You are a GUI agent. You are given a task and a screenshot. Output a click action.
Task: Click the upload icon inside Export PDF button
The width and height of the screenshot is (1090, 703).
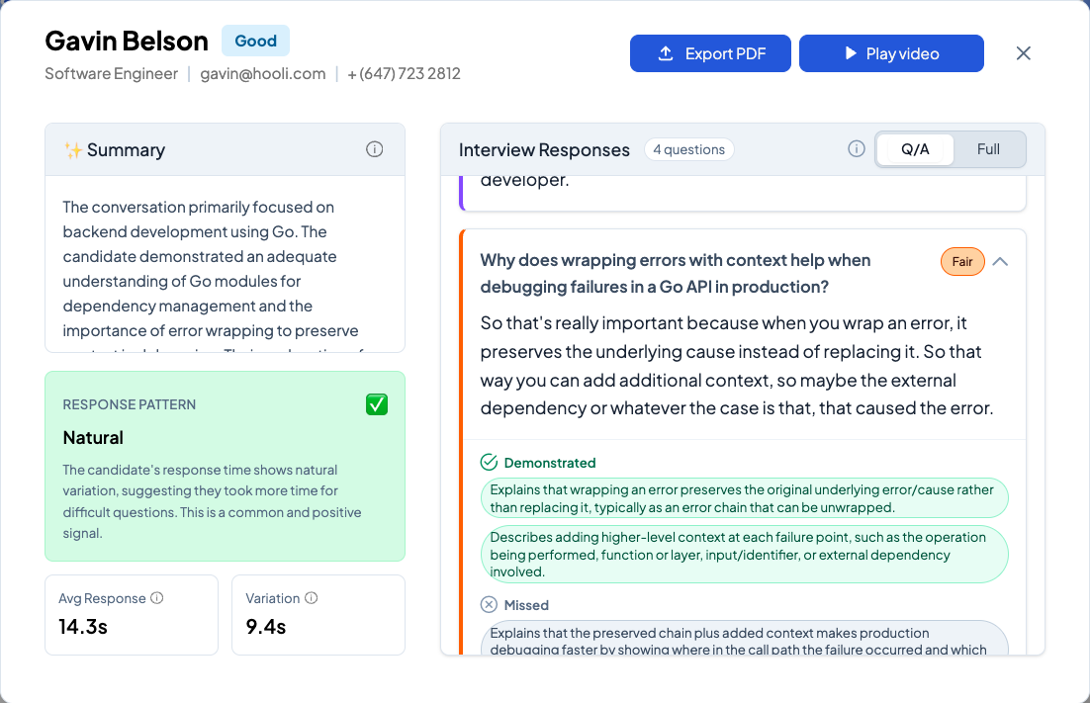[x=665, y=52]
